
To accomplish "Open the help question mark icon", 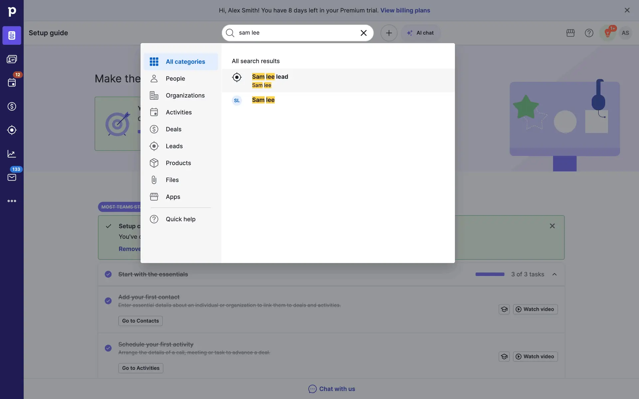I will coord(589,33).
